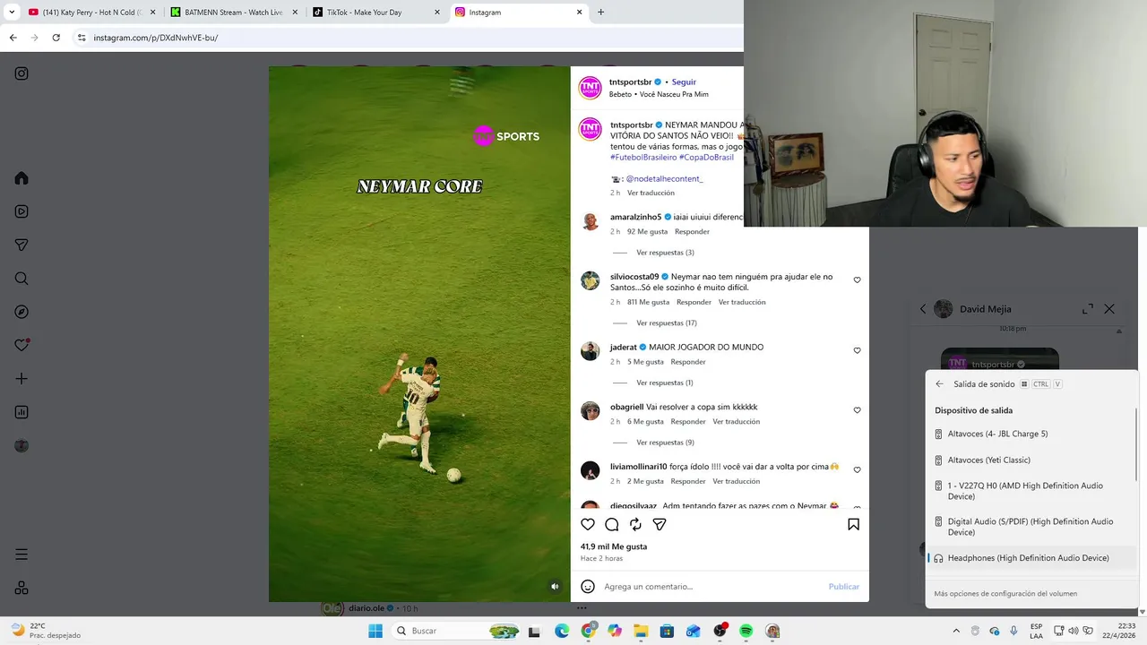Click the taskbar Buscar search box

click(x=457, y=631)
